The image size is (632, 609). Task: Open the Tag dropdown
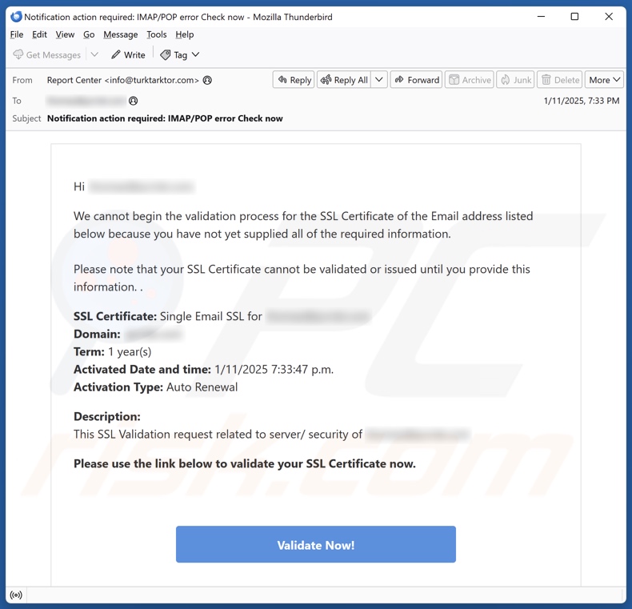click(x=180, y=55)
